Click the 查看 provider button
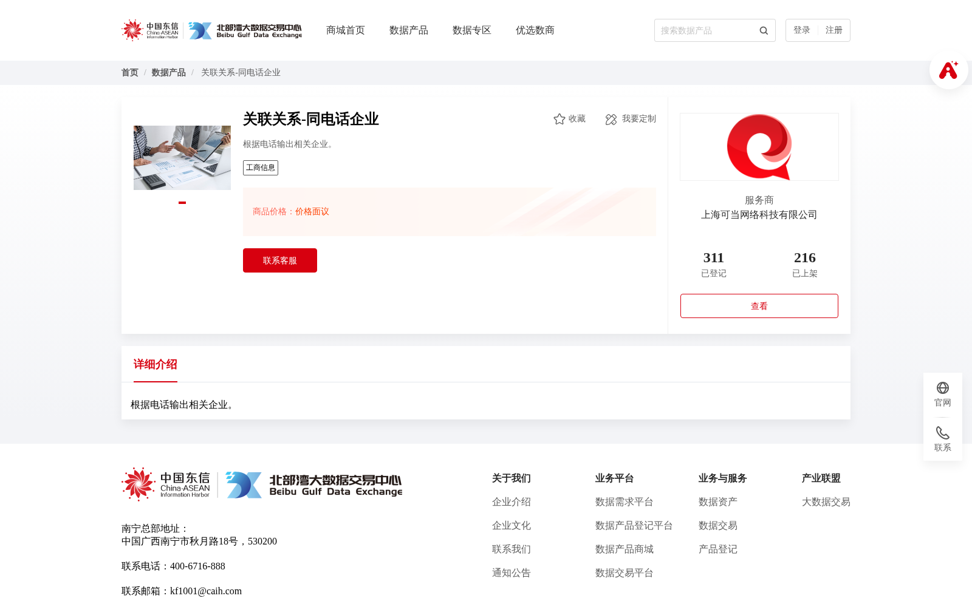Screen dimensions: 972x607 coord(759,306)
